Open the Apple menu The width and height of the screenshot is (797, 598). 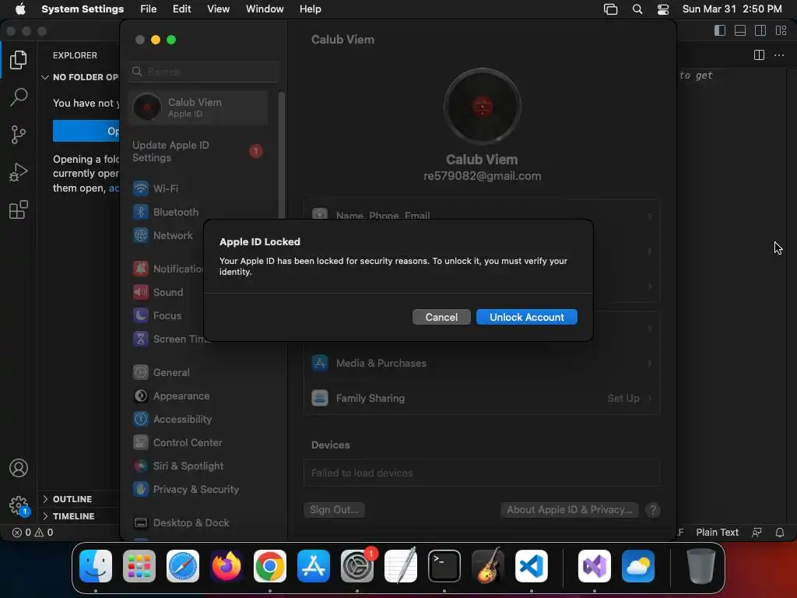coord(20,9)
